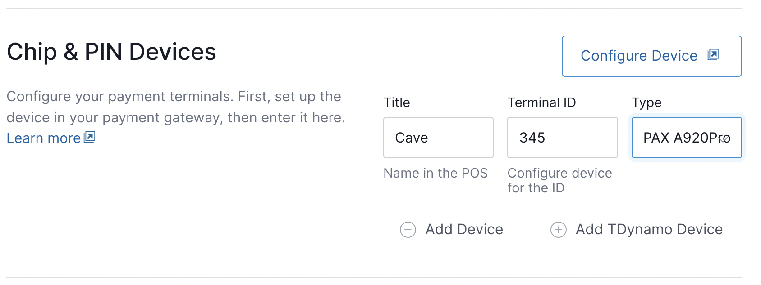
Task: Select Add Device
Action: click(x=463, y=229)
